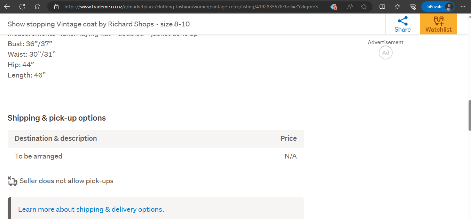
Task: Click the Home button in the browser
Action: coord(38,6)
